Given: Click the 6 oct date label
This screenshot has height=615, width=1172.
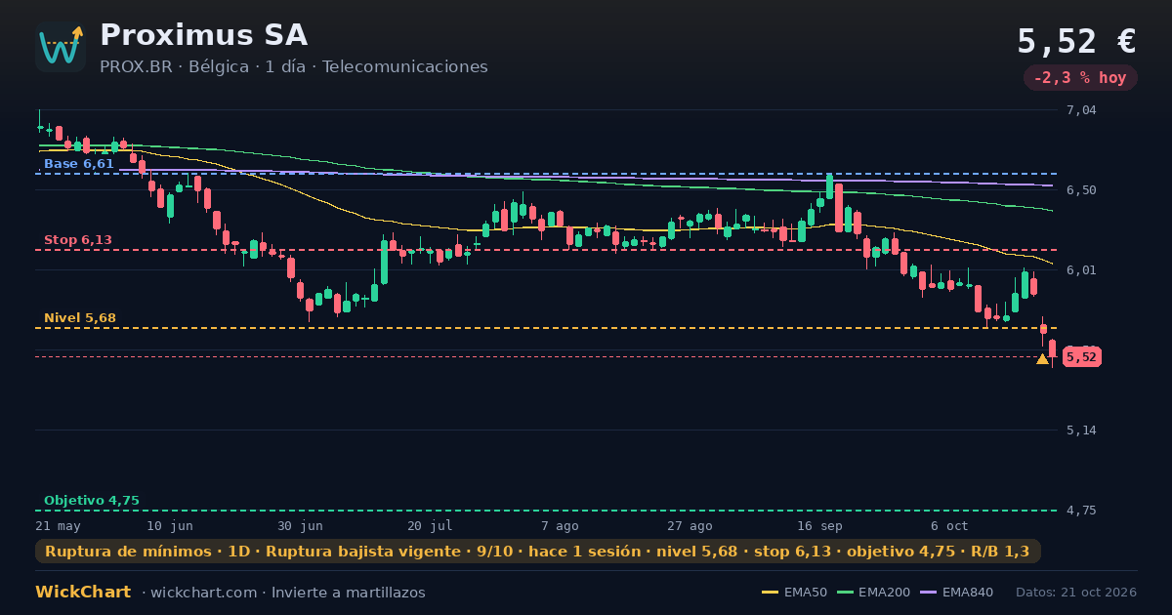Looking at the screenshot, I should click(949, 525).
